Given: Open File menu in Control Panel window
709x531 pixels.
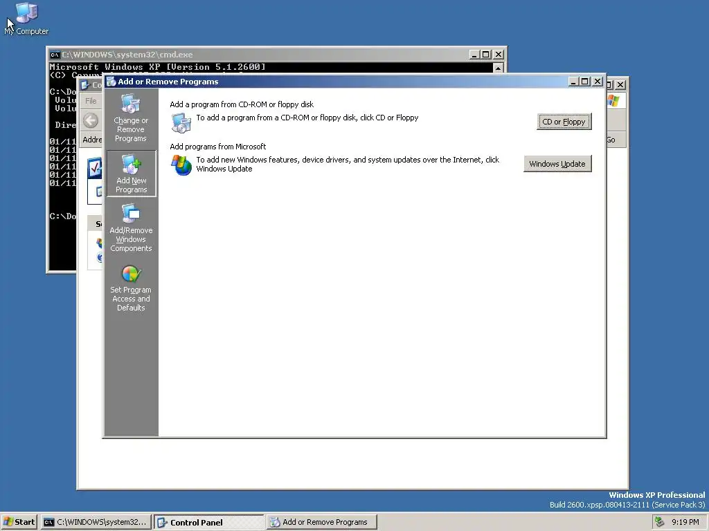Looking at the screenshot, I should (91, 101).
